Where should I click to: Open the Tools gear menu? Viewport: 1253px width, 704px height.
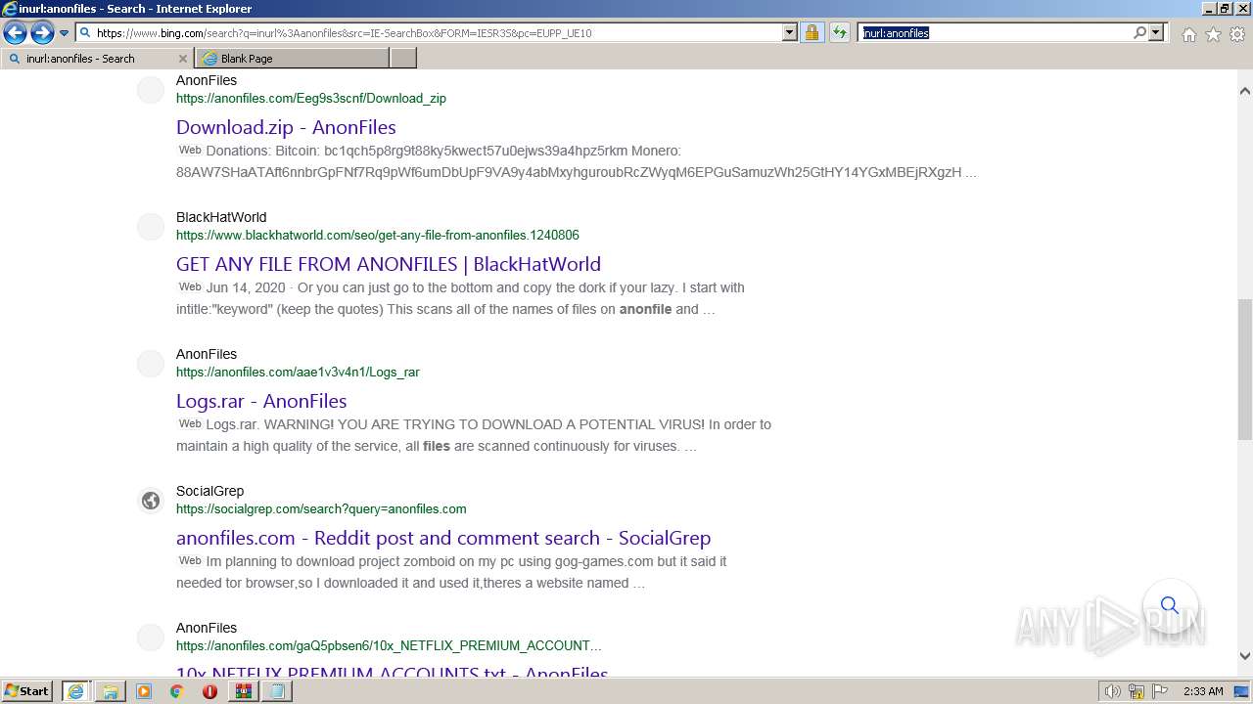[x=1237, y=34]
